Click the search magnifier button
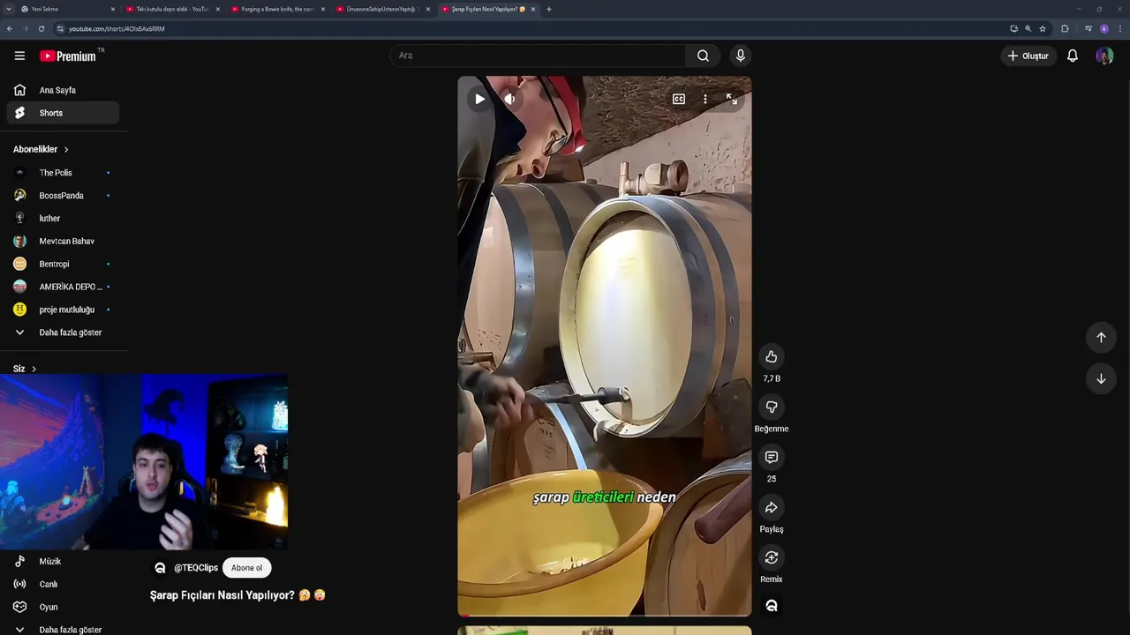1130x635 pixels. pyautogui.click(x=703, y=56)
